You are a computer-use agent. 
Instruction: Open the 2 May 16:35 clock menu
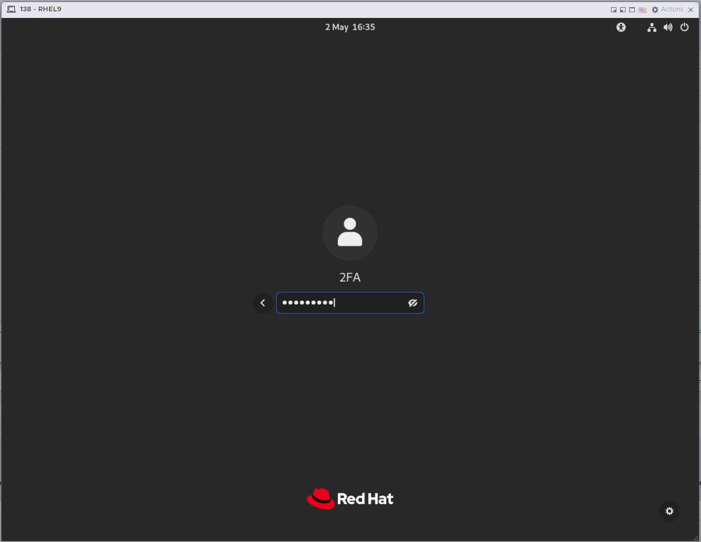(x=350, y=27)
